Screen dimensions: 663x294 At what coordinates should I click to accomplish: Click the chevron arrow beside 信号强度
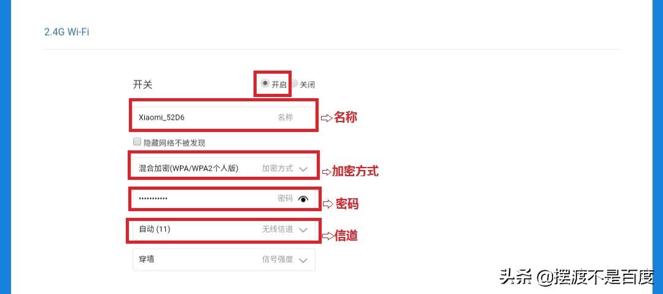(303, 260)
